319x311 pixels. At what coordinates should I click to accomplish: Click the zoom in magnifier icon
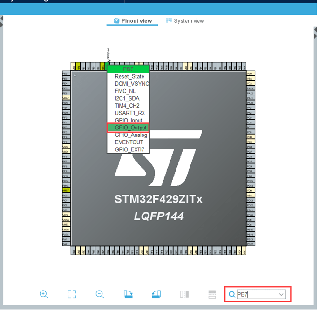click(x=44, y=294)
